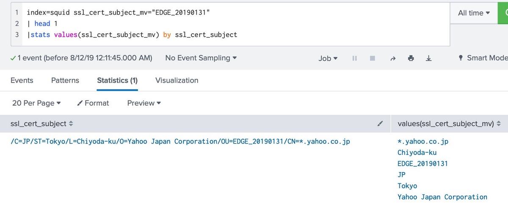Open the Job menu
Viewport: 508px width, 205px height.
point(328,58)
